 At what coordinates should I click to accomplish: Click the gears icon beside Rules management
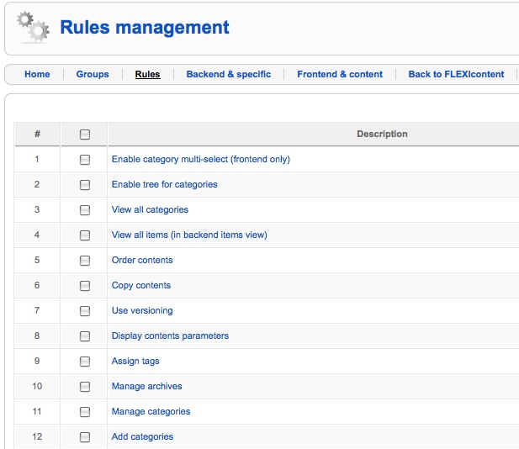tap(33, 27)
